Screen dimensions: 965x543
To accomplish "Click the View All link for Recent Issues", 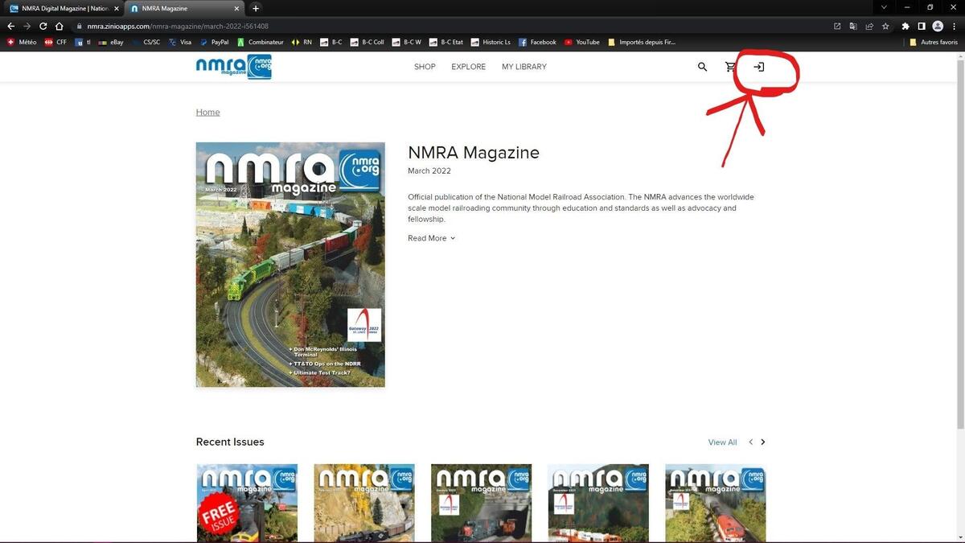I will click(x=722, y=442).
